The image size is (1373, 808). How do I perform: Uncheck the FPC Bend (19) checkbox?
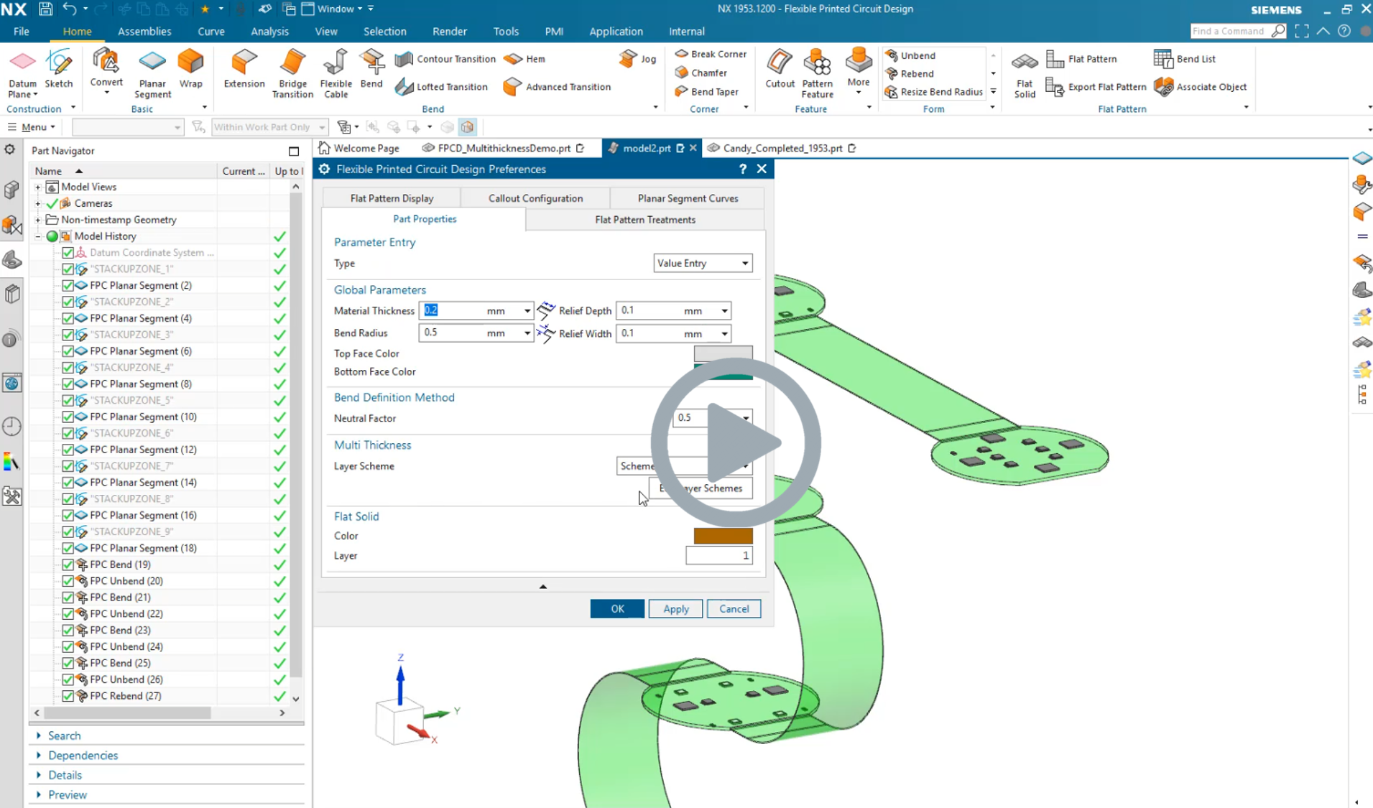[68, 565]
